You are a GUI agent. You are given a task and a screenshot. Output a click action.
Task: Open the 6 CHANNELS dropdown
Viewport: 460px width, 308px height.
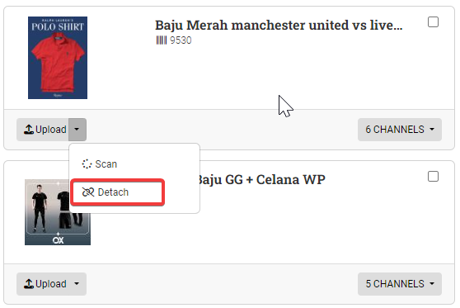pyautogui.click(x=400, y=130)
